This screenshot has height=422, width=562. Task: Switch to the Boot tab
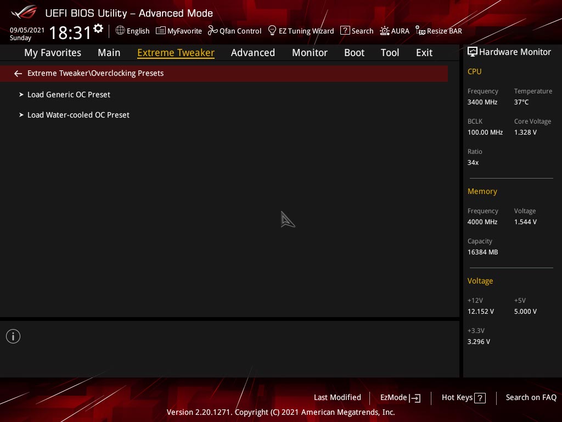tap(354, 53)
